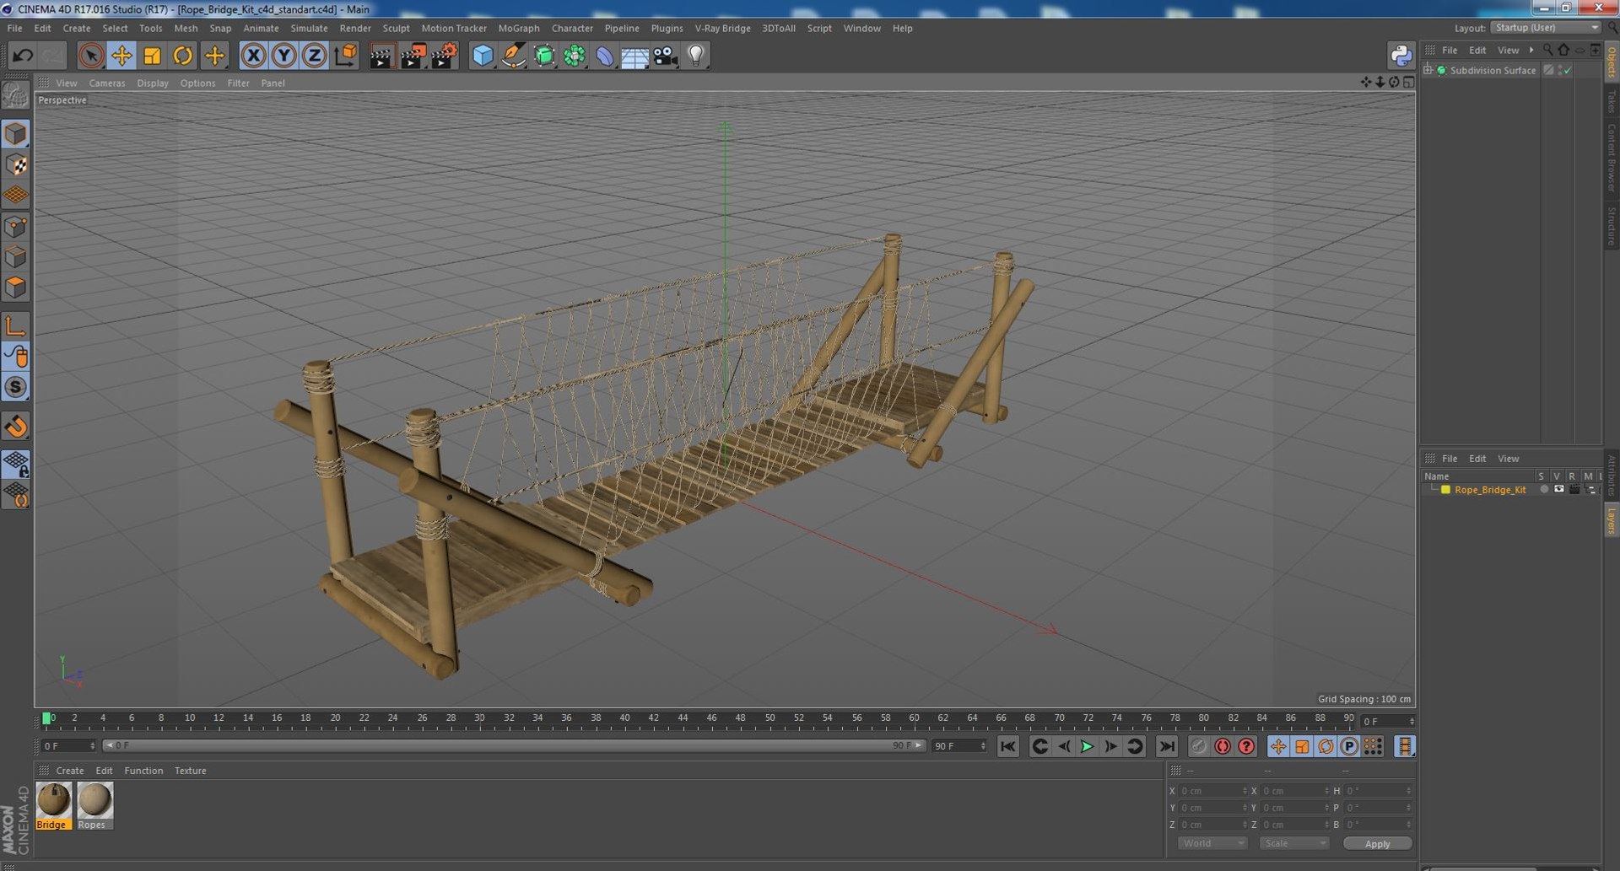This screenshot has width=1620, height=871.
Task: Add a Camera object icon
Action: [x=665, y=56]
